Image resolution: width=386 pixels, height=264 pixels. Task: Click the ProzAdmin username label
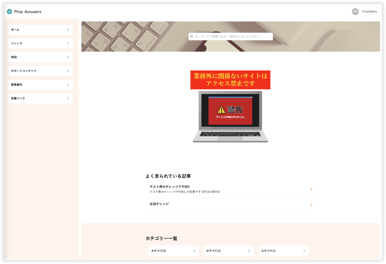369,12
